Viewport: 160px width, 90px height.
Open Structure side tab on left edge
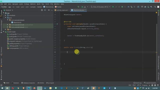pyautogui.click(x=1, y=51)
